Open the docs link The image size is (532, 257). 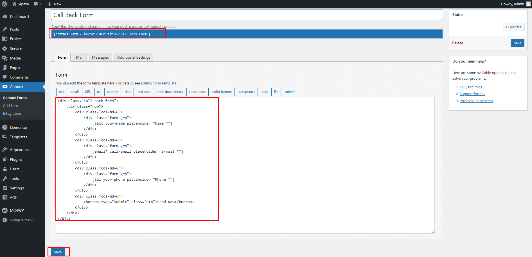click(478, 87)
